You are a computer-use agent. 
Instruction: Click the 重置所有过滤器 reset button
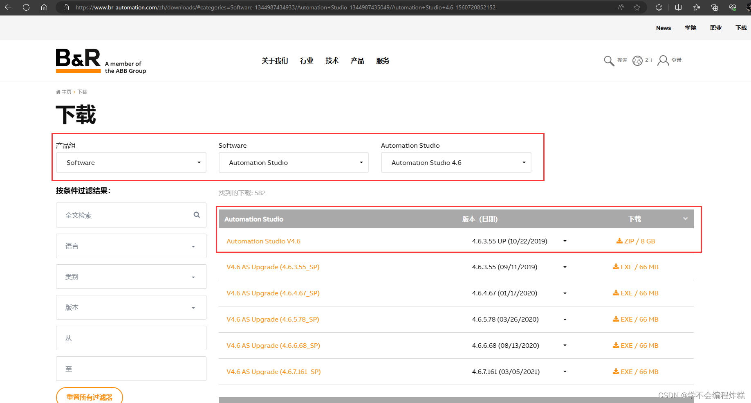tap(90, 396)
